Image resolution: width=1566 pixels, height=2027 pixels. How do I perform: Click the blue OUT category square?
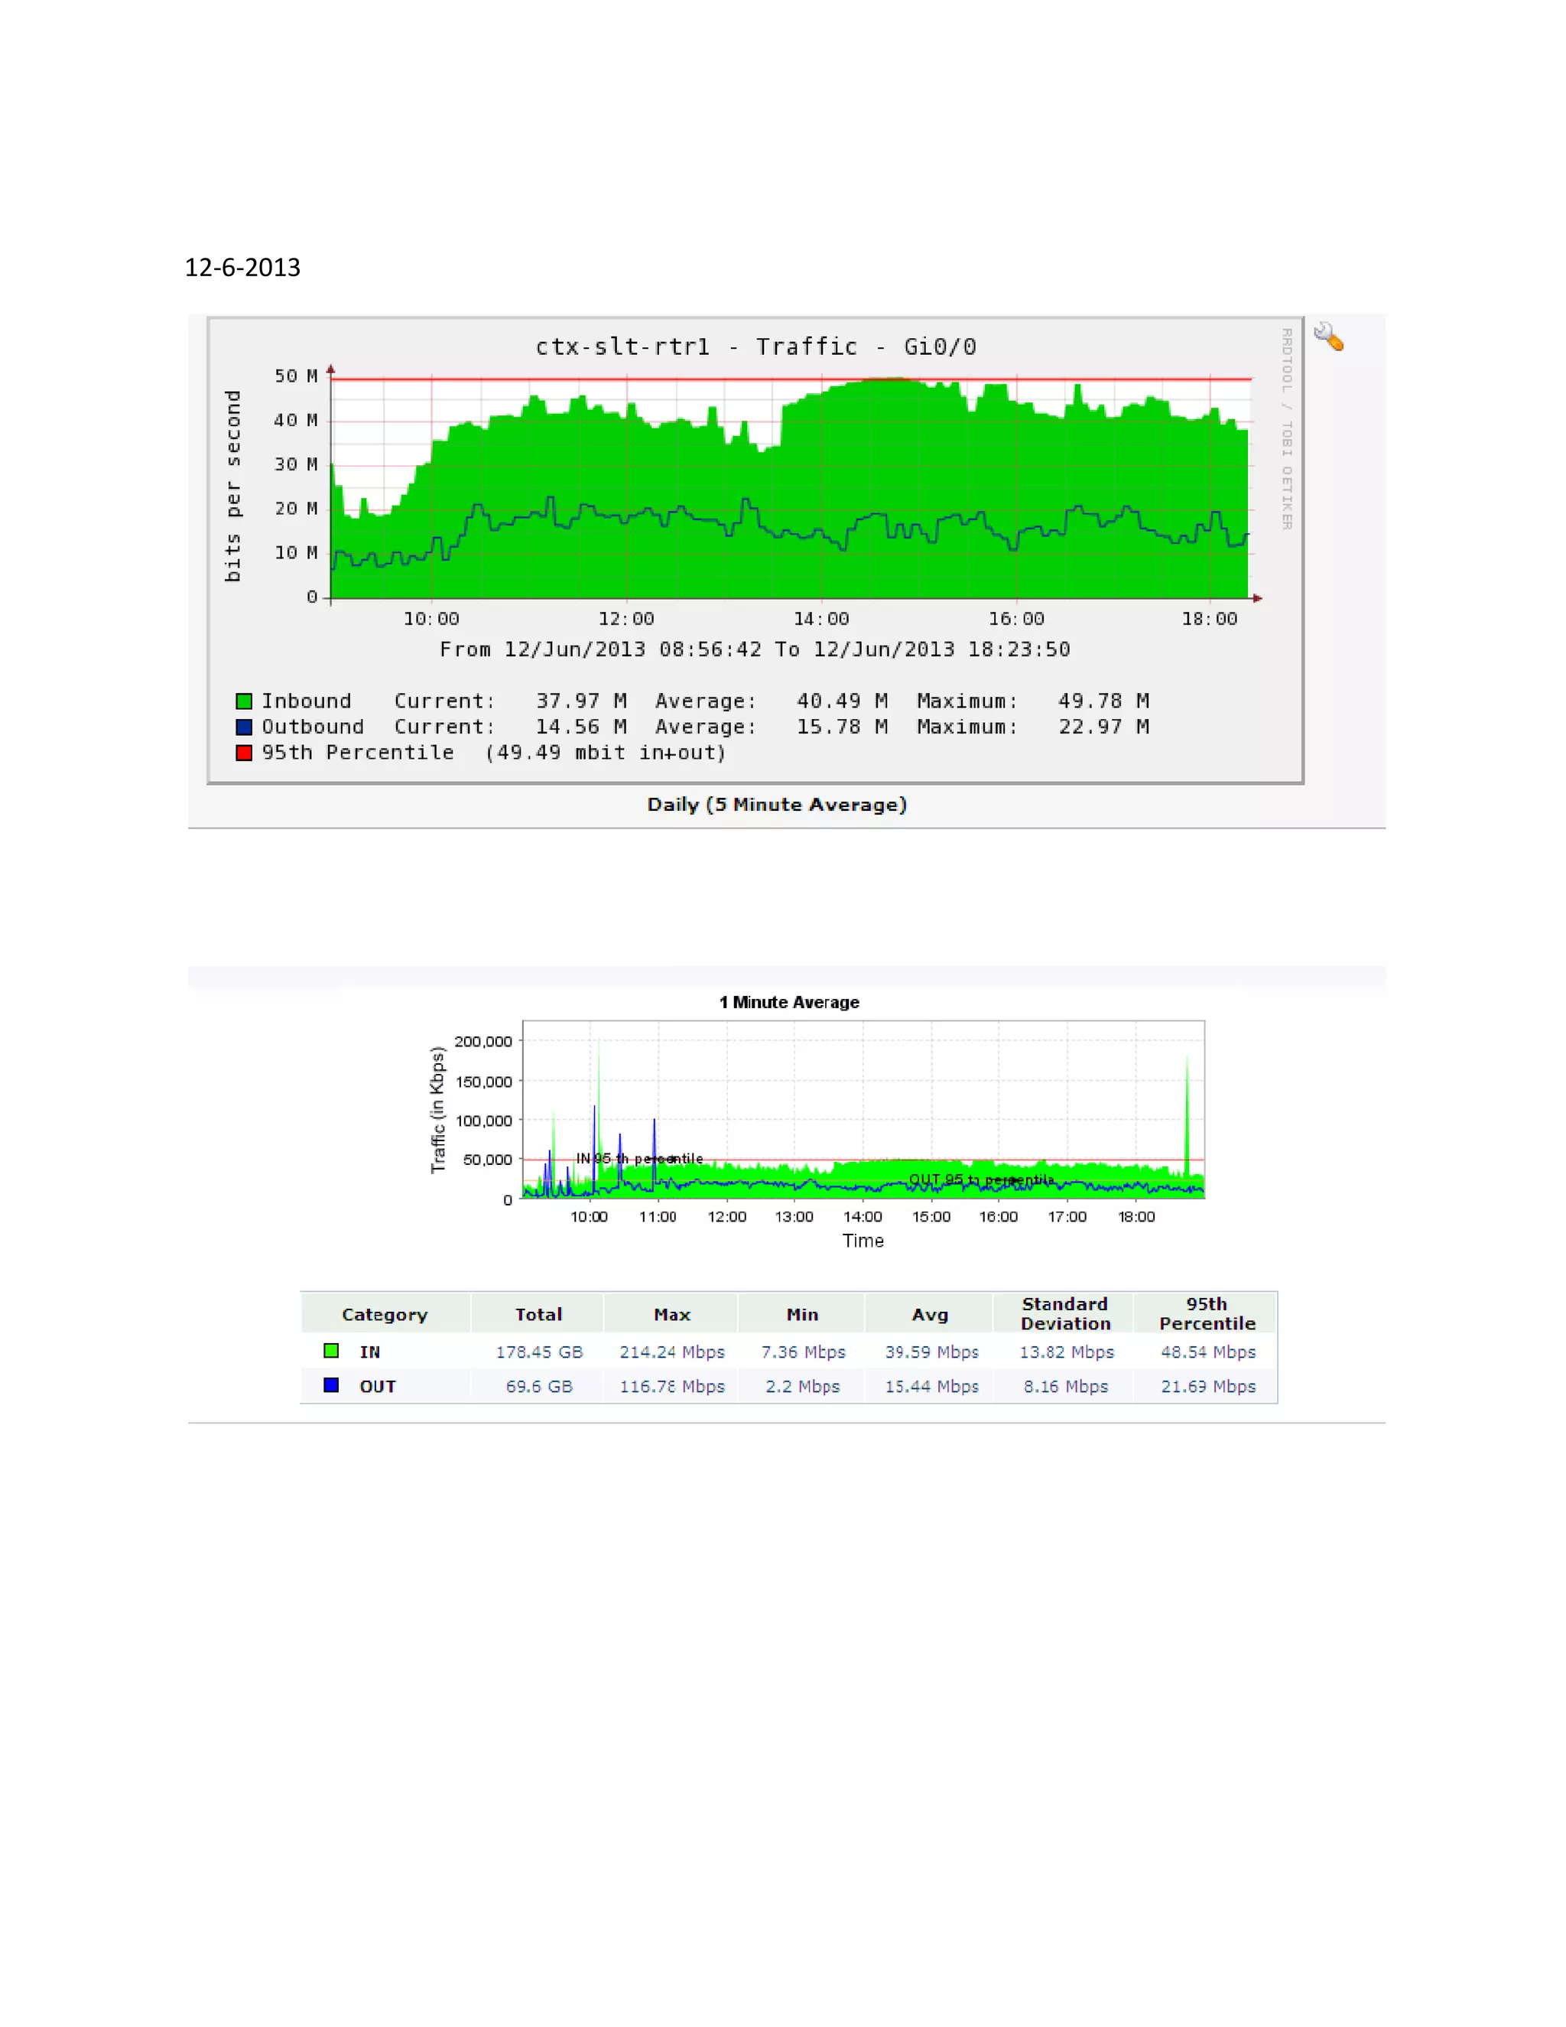330,1384
